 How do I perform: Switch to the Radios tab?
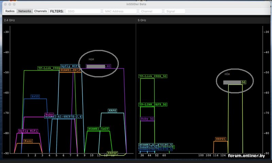(x=10, y=11)
